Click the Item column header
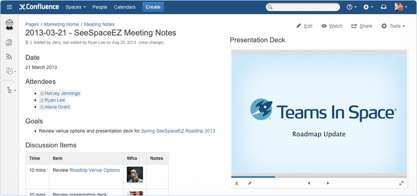The image size is (417, 196). (86, 158)
